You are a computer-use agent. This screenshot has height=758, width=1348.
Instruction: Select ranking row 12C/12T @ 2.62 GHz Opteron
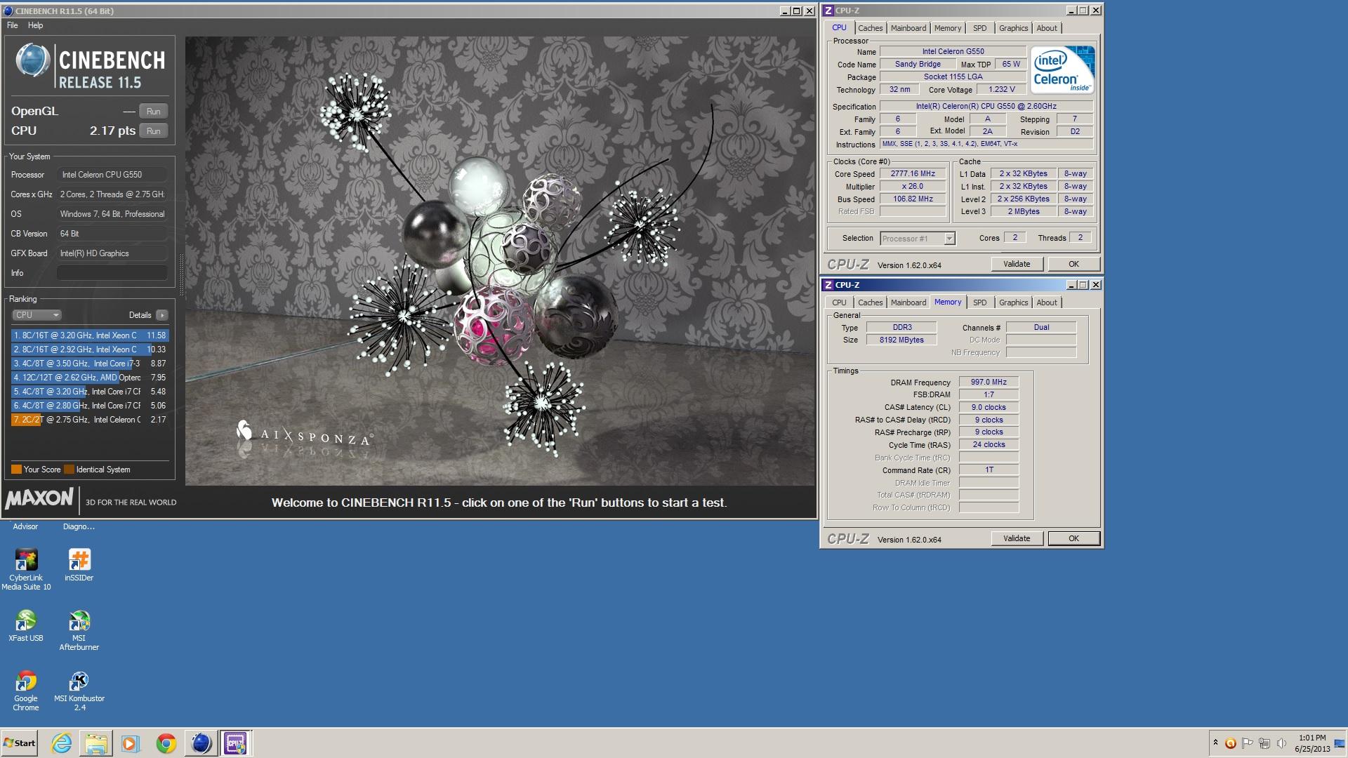pos(89,378)
